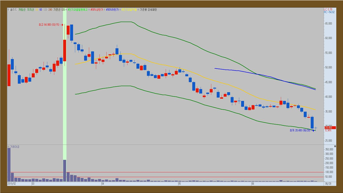Click the square next to 거래대금 panel title
This screenshot has width=343, height=193.
tap(8, 147)
